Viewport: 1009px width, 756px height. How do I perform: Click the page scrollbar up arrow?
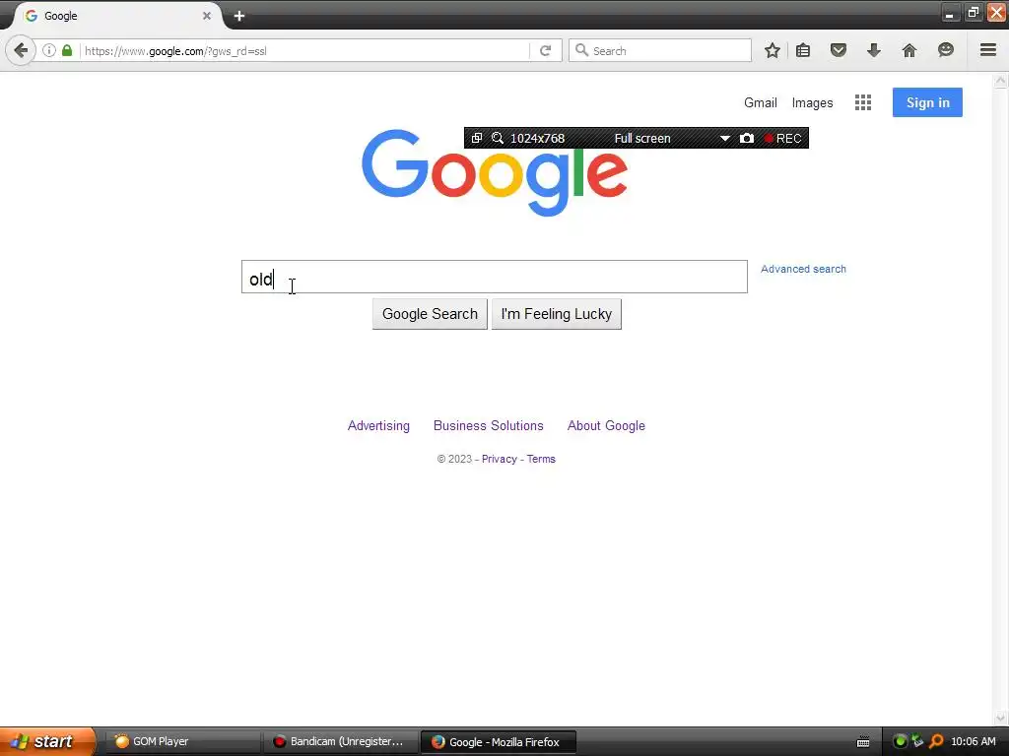(1000, 81)
